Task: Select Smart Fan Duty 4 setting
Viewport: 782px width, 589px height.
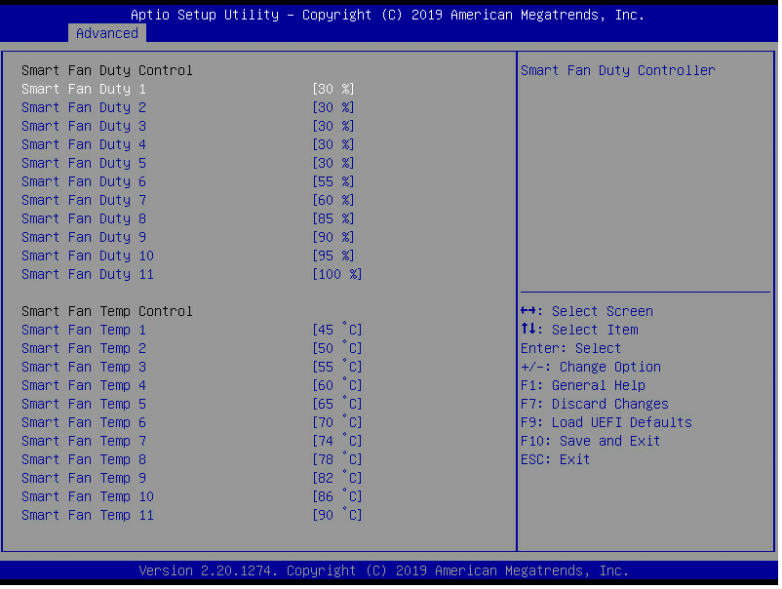Action: [x=84, y=144]
